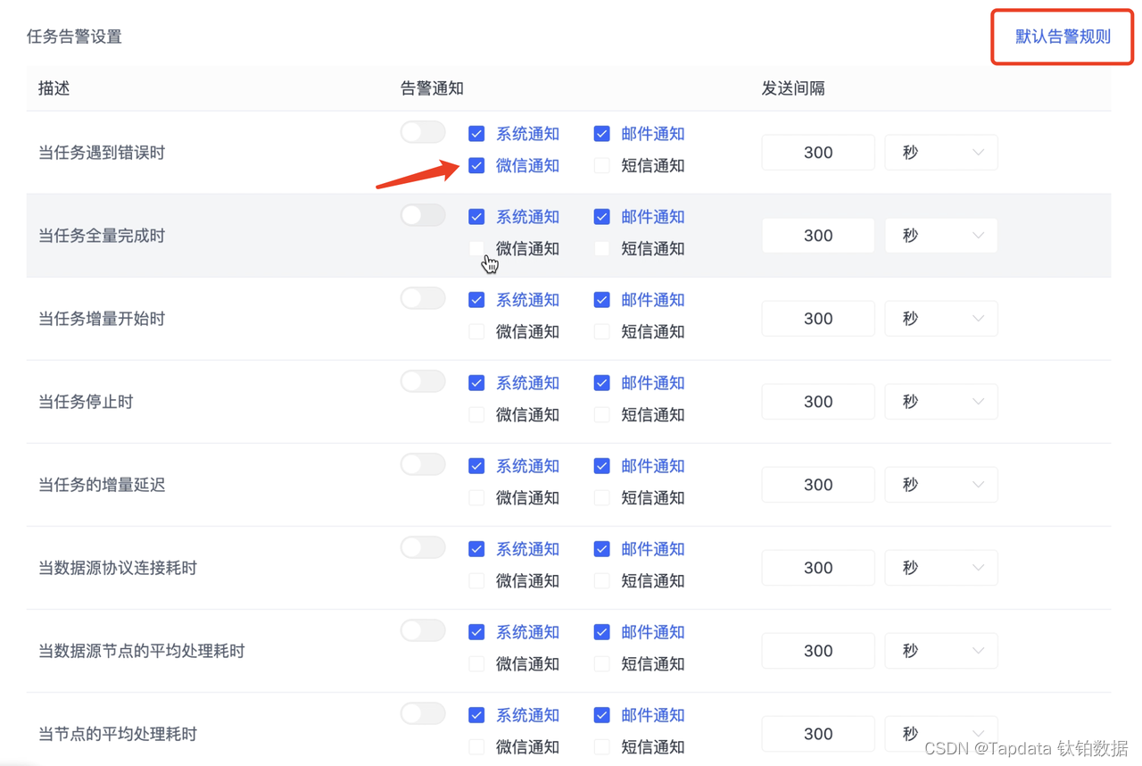This screenshot has width=1142, height=766.
Task: Uncheck 邮件通知 for 当数据源节点的平均处理耗时
Action: coord(602,632)
